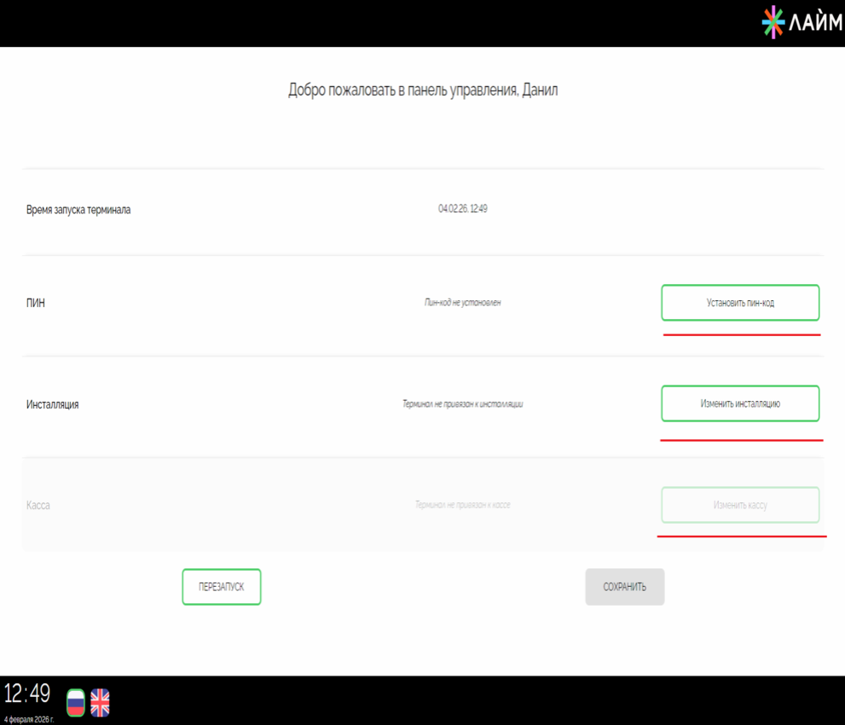Switch language with the Russian flag
Screen dimensions: 845x725
(76, 701)
